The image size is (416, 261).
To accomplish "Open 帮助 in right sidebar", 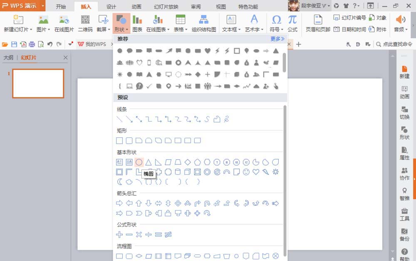I will tap(404, 254).
